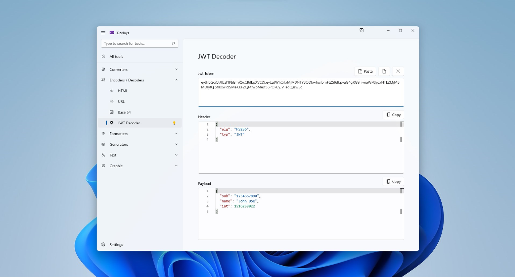Go to All tools home icon
The height and width of the screenshot is (277, 515).
(x=103, y=57)
